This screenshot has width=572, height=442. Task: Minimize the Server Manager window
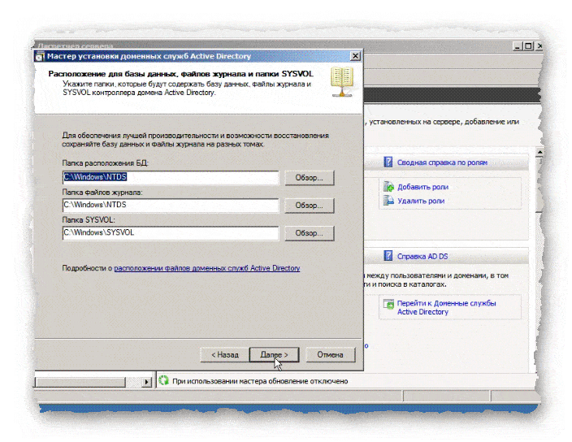click(518, 46)
